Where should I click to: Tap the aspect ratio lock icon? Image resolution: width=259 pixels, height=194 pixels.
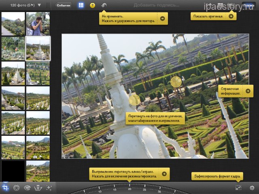pos(238,188)
